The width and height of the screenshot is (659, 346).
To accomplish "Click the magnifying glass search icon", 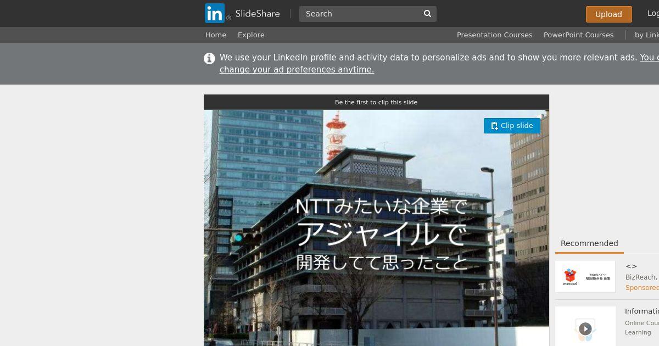I will pyautogui.click(x=428, y=14).
